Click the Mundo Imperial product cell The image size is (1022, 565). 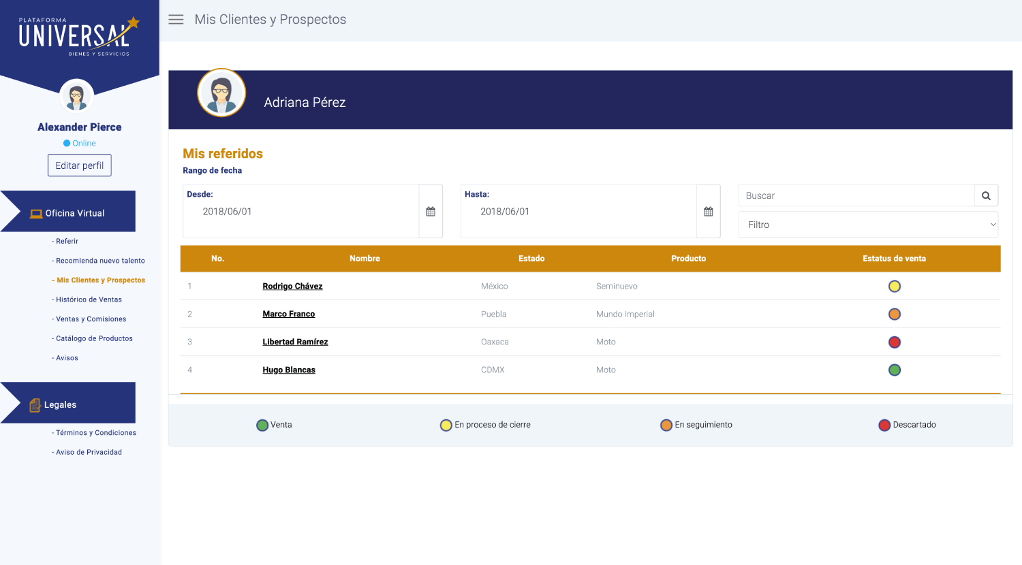[x=625, y=314]
